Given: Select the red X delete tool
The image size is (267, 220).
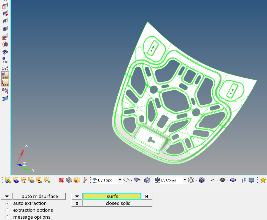Looking at the screenshot, I should [x=61, y=180].
